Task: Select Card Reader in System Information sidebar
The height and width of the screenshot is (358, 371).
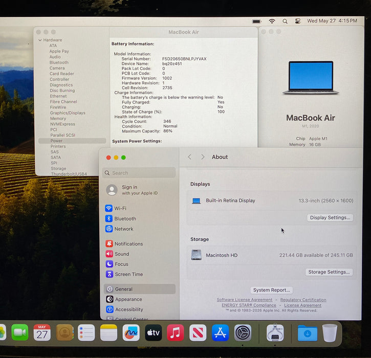Action: pyautogui.click(x=62, y=74)
